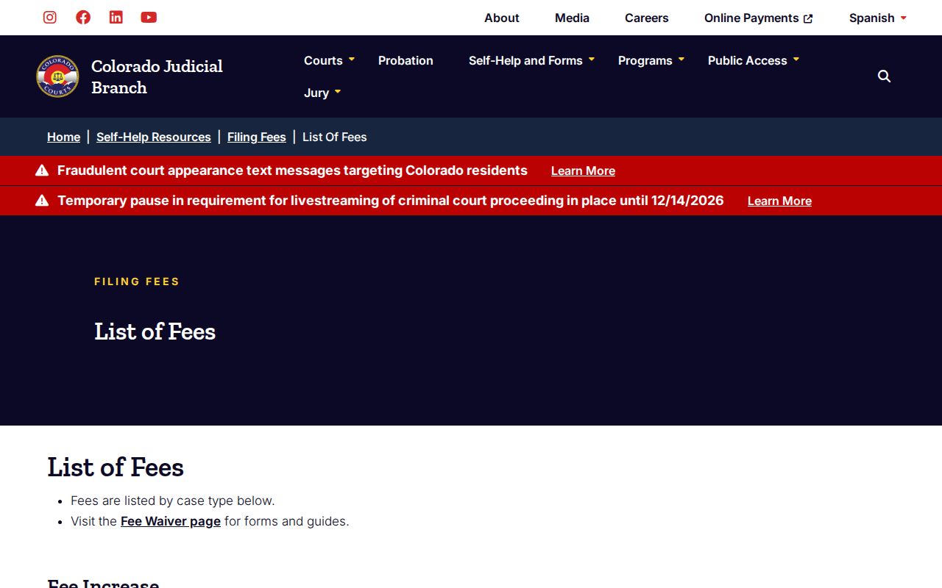Click the yellow FILING FEES label
The height and width of the screenshot is (588, 942).
coord(137,282)
